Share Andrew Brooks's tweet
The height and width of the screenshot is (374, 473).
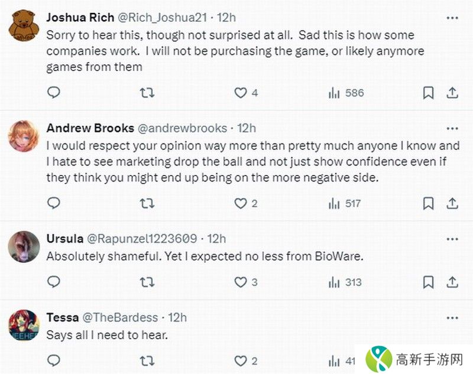[452, 203]
